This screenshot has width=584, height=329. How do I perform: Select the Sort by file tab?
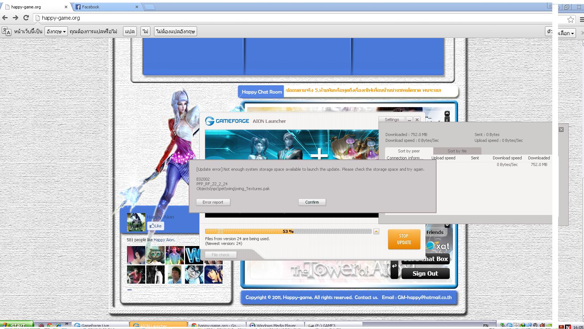click(x=457, y=151)
